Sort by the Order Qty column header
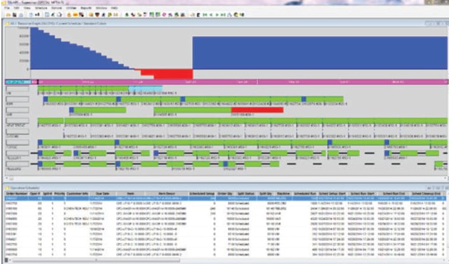The image size is (449, 264). pos(225,193)
